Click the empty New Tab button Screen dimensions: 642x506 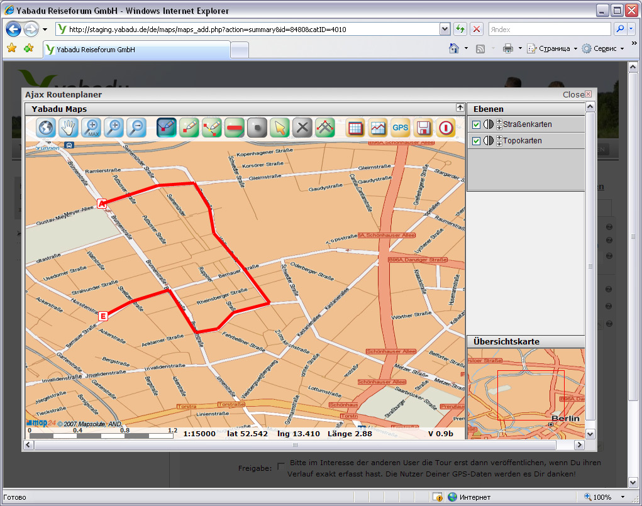240,50
